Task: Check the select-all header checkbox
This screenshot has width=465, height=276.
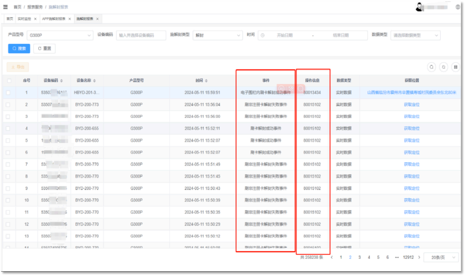Action: [9, 80]
